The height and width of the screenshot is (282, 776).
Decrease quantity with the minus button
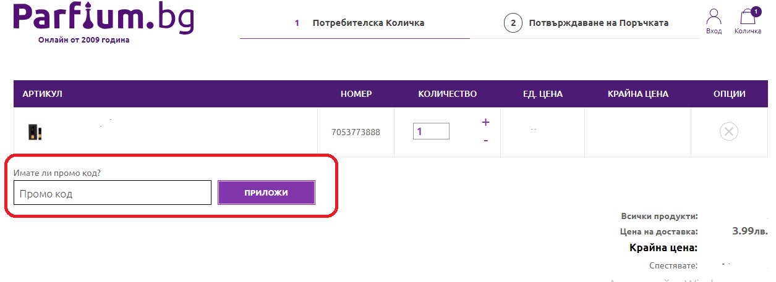coord(485,141)
